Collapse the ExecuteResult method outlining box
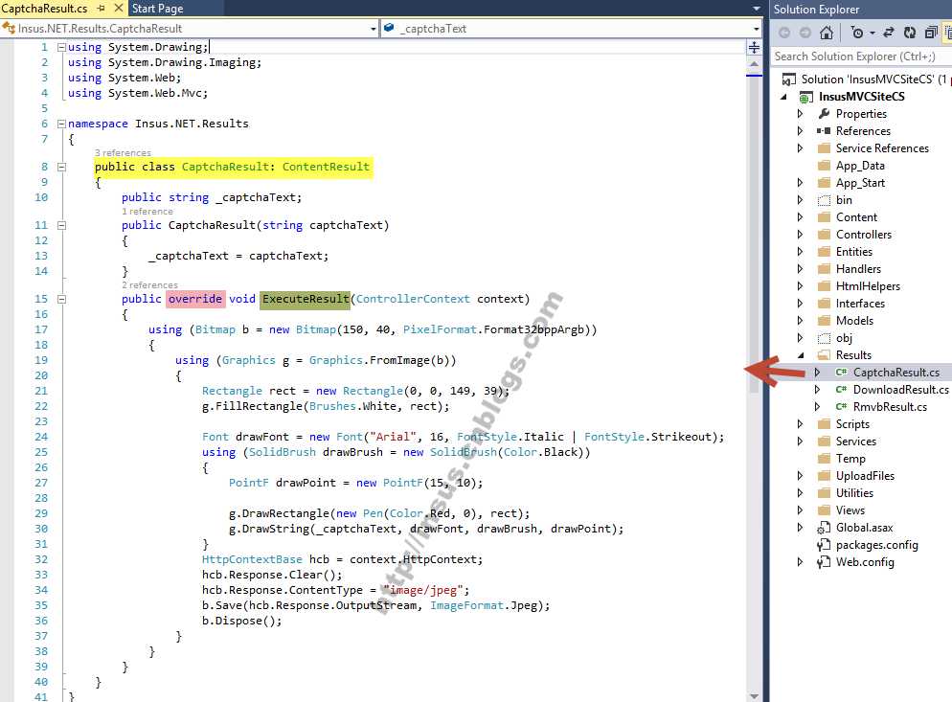 (x=61, y=299)
